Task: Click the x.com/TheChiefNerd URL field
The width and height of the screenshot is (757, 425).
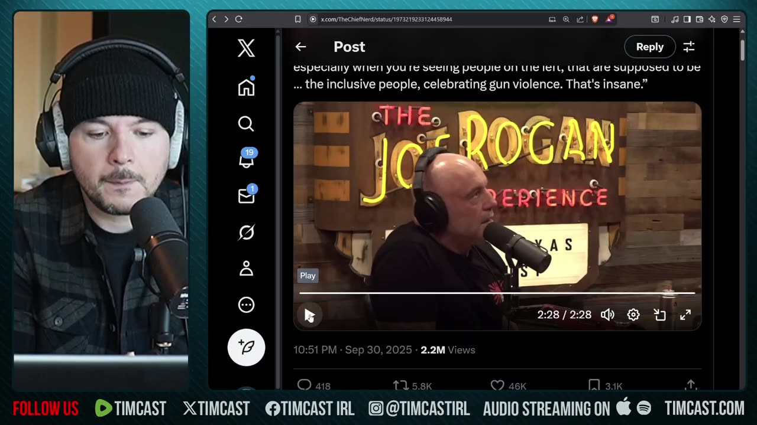Action: coord(386,19)
